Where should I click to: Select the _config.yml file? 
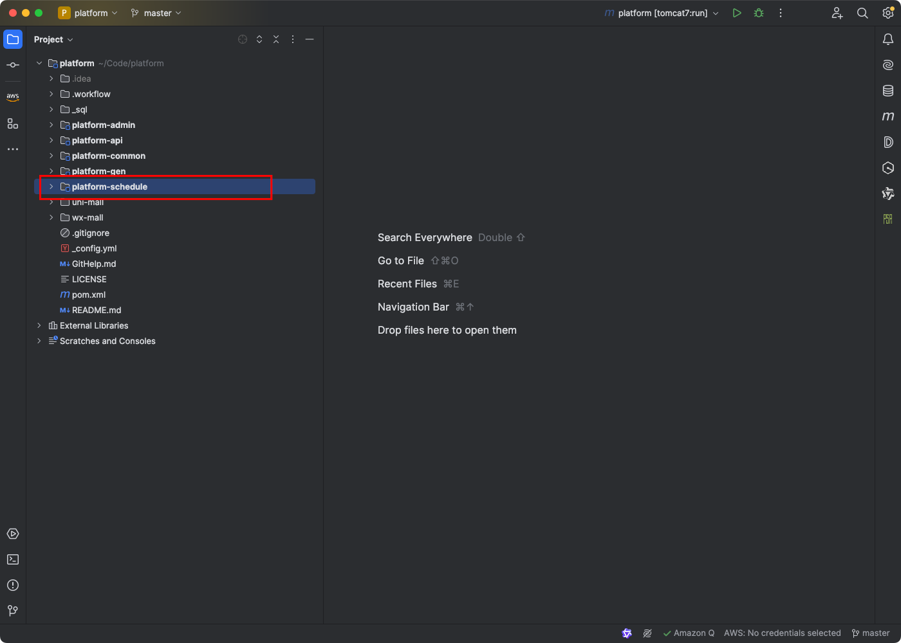[174, 248]
